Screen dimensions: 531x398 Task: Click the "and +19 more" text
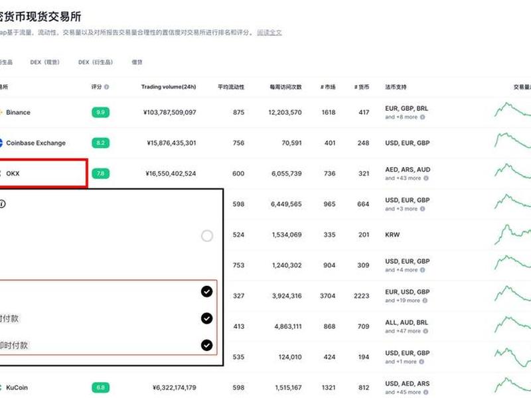pyautogui.click(x=402, y=300)
